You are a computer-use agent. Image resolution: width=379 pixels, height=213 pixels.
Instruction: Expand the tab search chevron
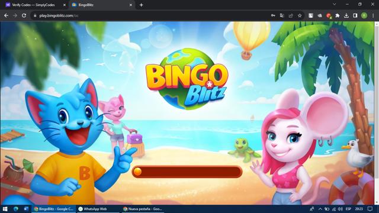[334, 4]
